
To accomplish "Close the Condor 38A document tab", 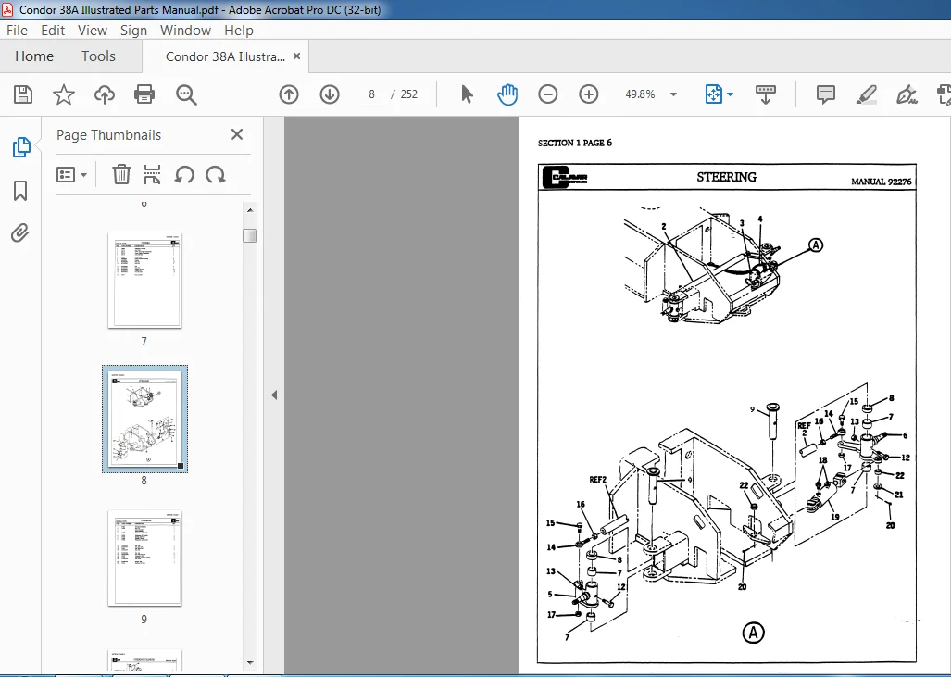I will click(296, 56).
